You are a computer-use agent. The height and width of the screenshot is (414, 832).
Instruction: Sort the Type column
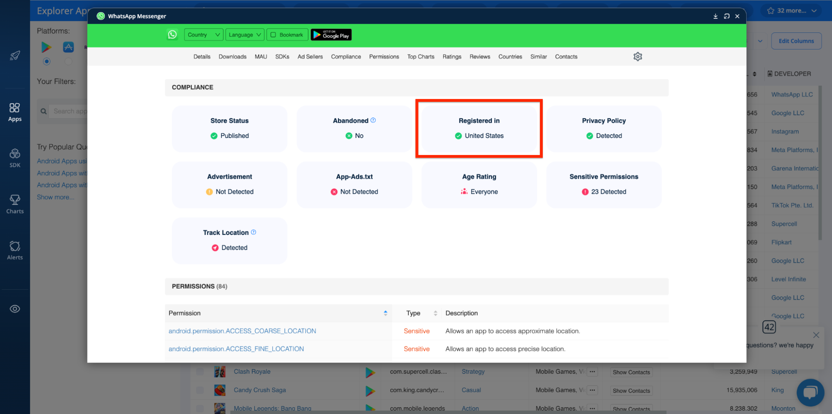435,313
